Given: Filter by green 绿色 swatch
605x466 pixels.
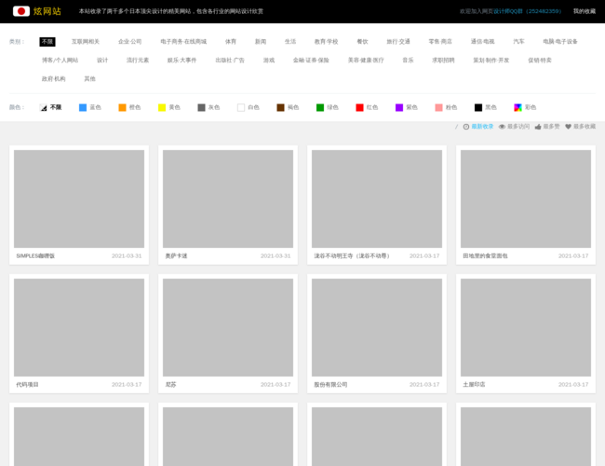Looking at the screenshot, I should pos(320,108).
